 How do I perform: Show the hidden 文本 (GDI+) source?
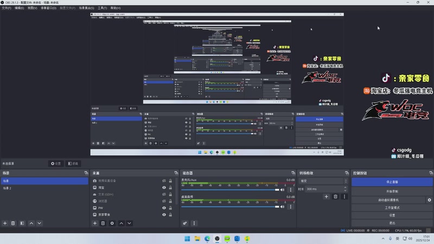pos(164,195)
